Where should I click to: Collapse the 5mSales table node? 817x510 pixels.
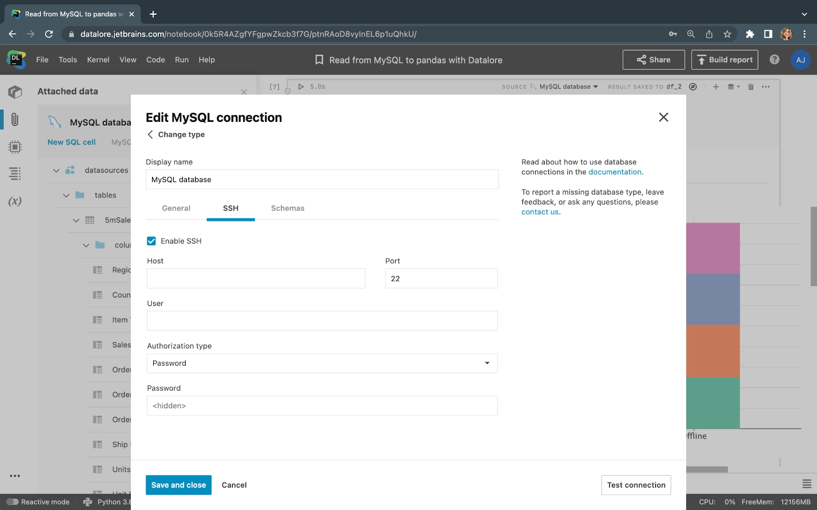(76, 220)
